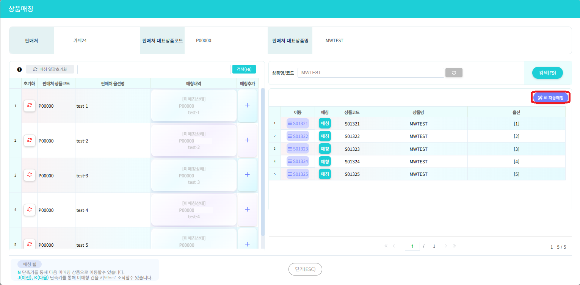Image resolution: width=580 pixels, height=285 pixels.
Task: Close dialog with 닫기(ESC) button
Action: [305, 269]
